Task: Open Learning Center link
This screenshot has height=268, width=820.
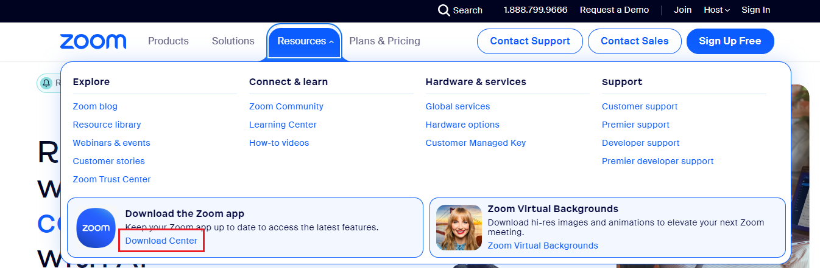Action: [283, 125]
